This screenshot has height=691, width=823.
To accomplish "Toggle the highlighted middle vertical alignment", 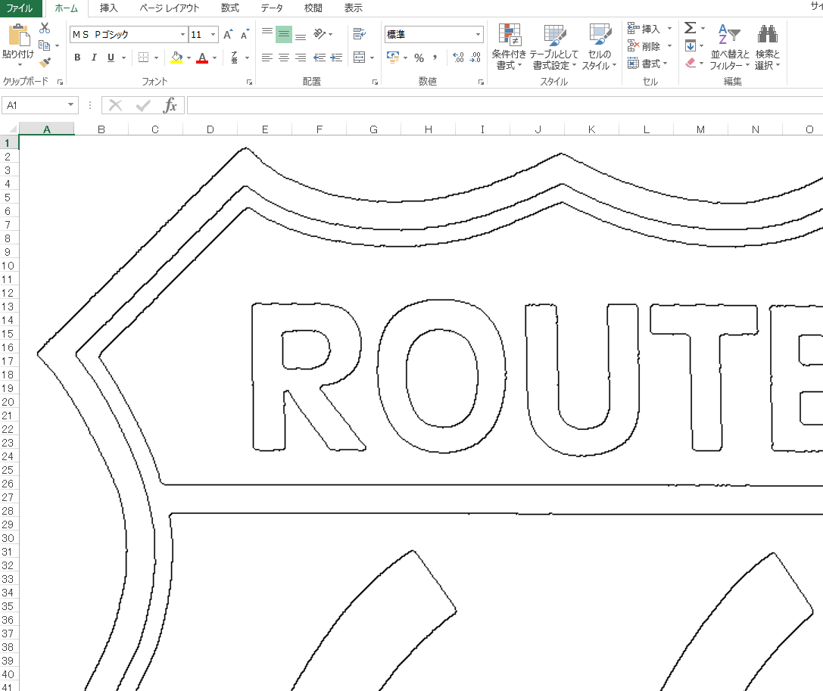I will click(x=284, y=34).
